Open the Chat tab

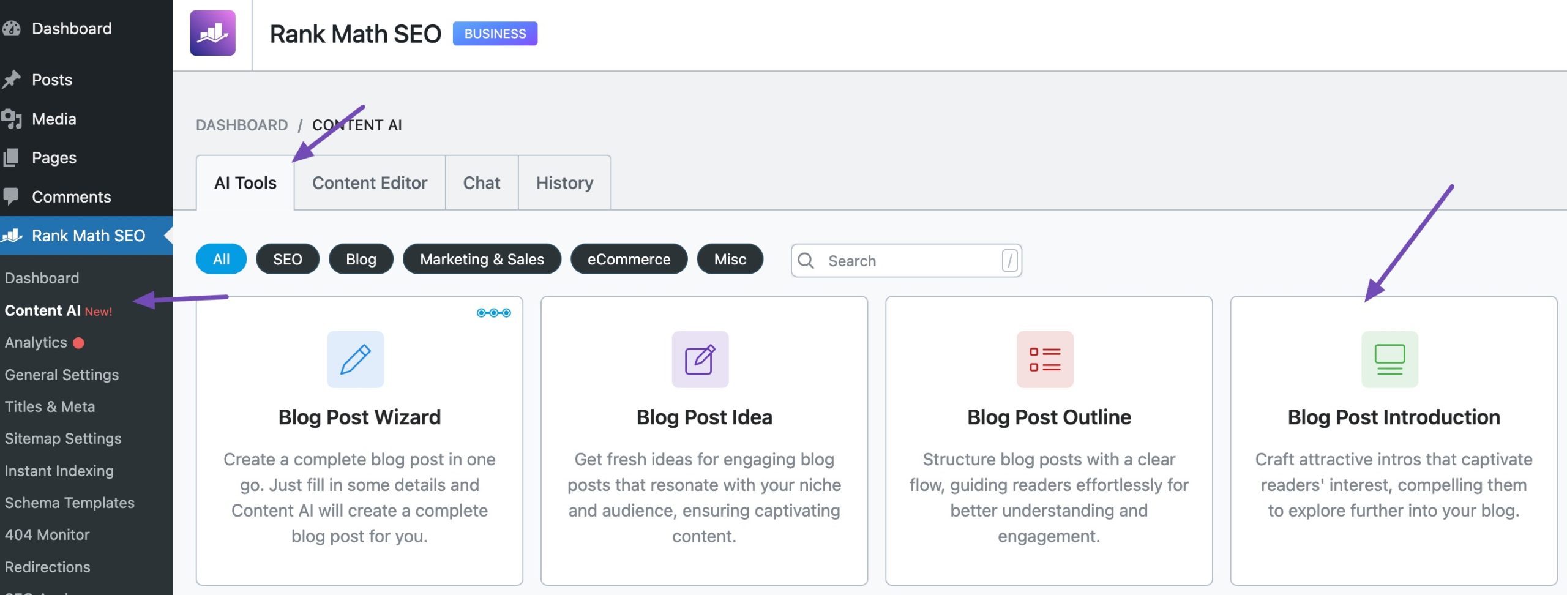[482, 182]
